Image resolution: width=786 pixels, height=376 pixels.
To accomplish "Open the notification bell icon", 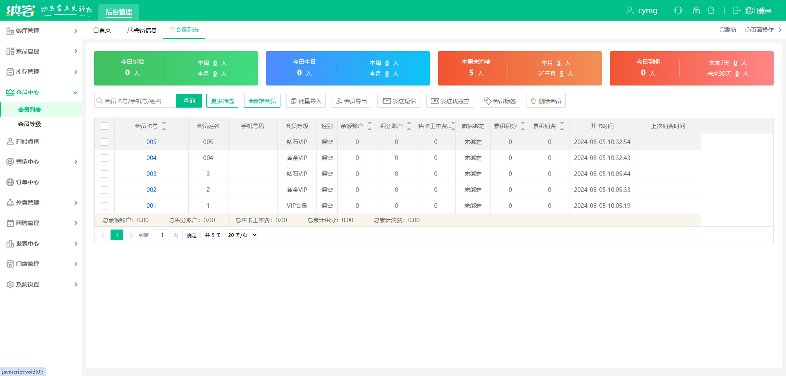I will [x=711, y=11].
